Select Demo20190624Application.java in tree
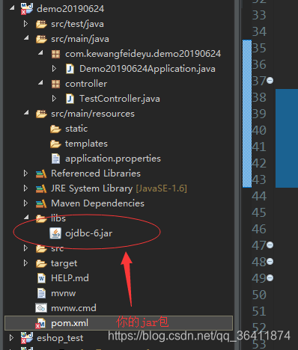298x350 pixels. coord(148,69)
